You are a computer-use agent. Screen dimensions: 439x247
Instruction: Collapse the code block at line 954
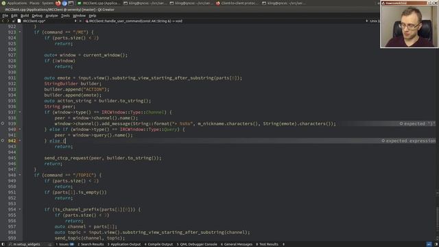click(20, 209)
